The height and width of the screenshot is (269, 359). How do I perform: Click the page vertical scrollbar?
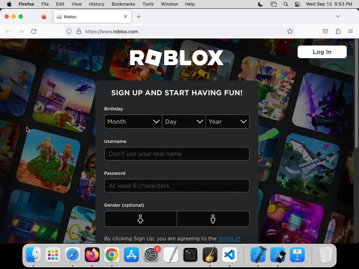click(x=356, y=93)
